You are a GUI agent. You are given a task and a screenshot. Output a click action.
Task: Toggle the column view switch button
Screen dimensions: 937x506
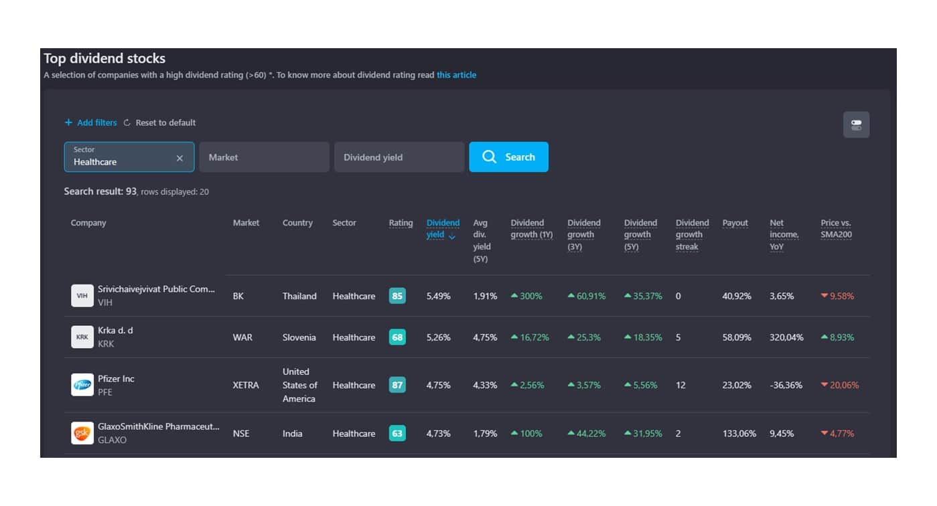[856, 124]
